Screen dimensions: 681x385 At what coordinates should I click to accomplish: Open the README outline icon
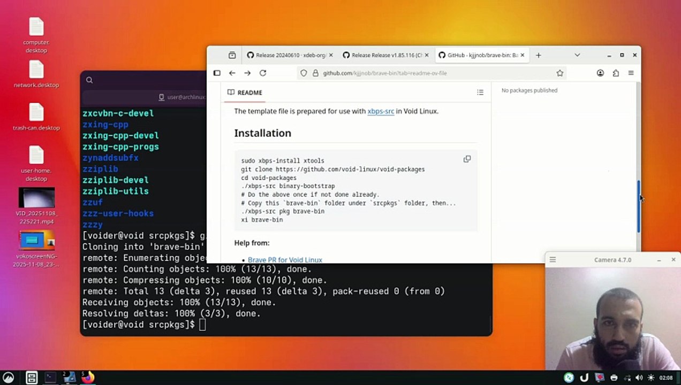coord(480,93)
